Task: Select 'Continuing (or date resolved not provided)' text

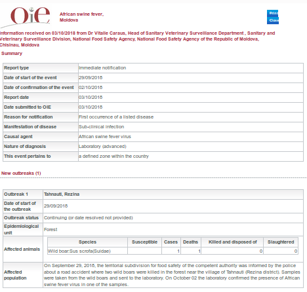Action: [x=89, y=218]
